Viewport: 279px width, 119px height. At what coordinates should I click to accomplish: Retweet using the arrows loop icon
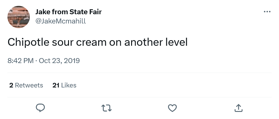point(106,108)
